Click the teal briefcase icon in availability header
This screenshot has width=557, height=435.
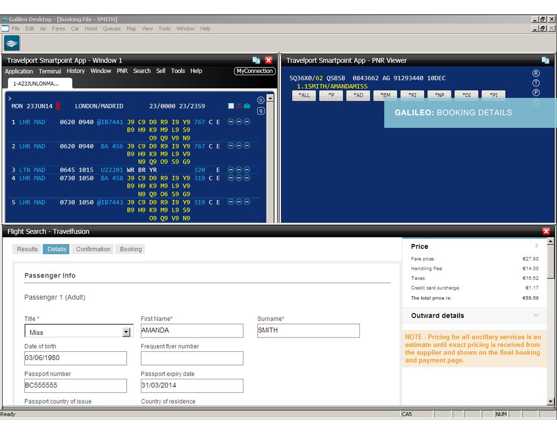click(247, 106)
